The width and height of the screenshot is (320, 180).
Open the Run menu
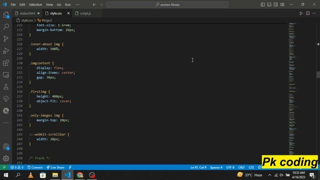coord(68,4)
